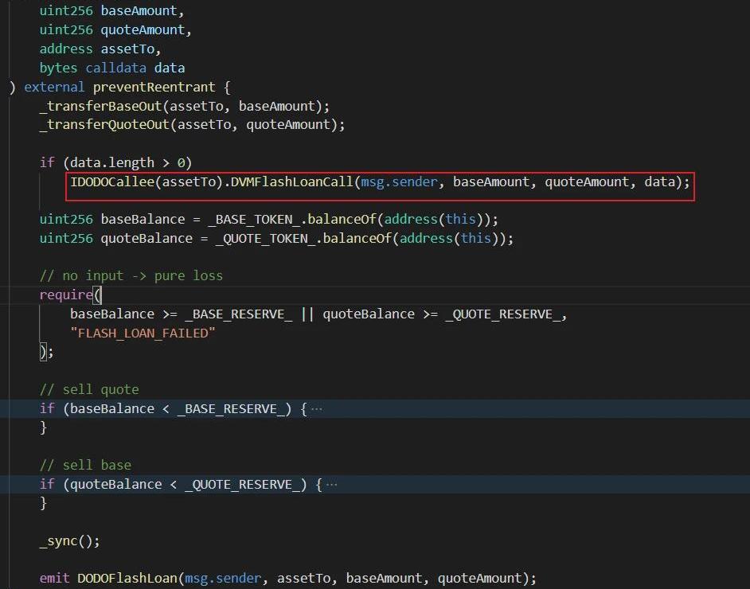
Task: Place cursor on the require keyword
Action: pyautogui.click(x=66, y=294)
